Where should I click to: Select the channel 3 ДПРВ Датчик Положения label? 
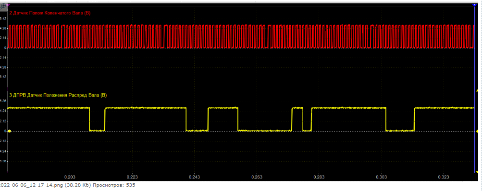click(x=58, y=95)
